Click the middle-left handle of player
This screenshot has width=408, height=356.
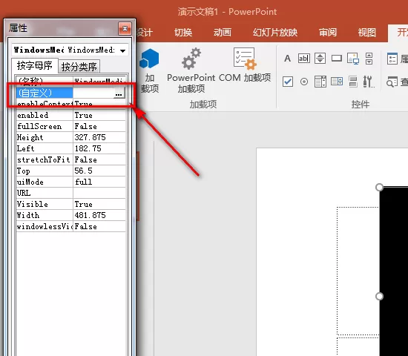(x=379, y=296)
